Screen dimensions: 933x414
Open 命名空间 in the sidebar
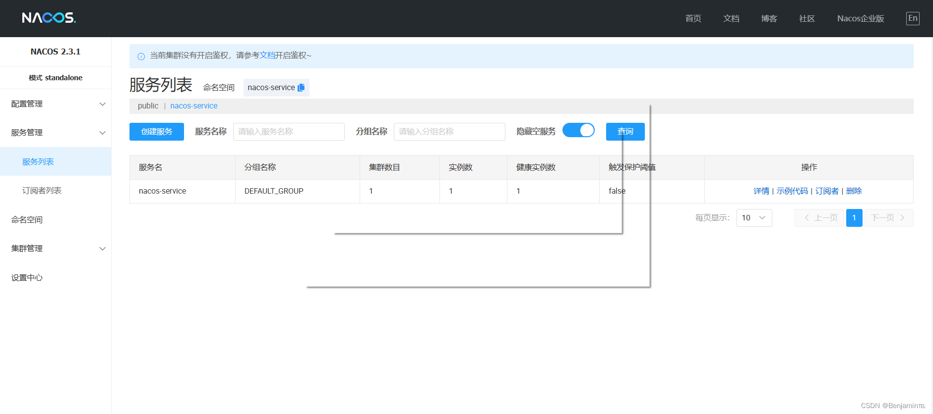click(56, 219)
